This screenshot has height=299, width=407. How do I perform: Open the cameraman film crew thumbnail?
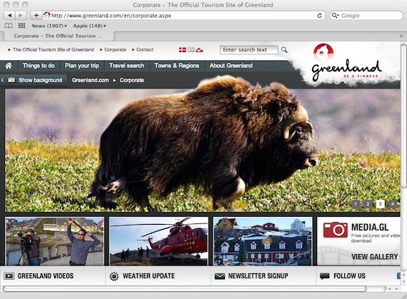[54, 241]
